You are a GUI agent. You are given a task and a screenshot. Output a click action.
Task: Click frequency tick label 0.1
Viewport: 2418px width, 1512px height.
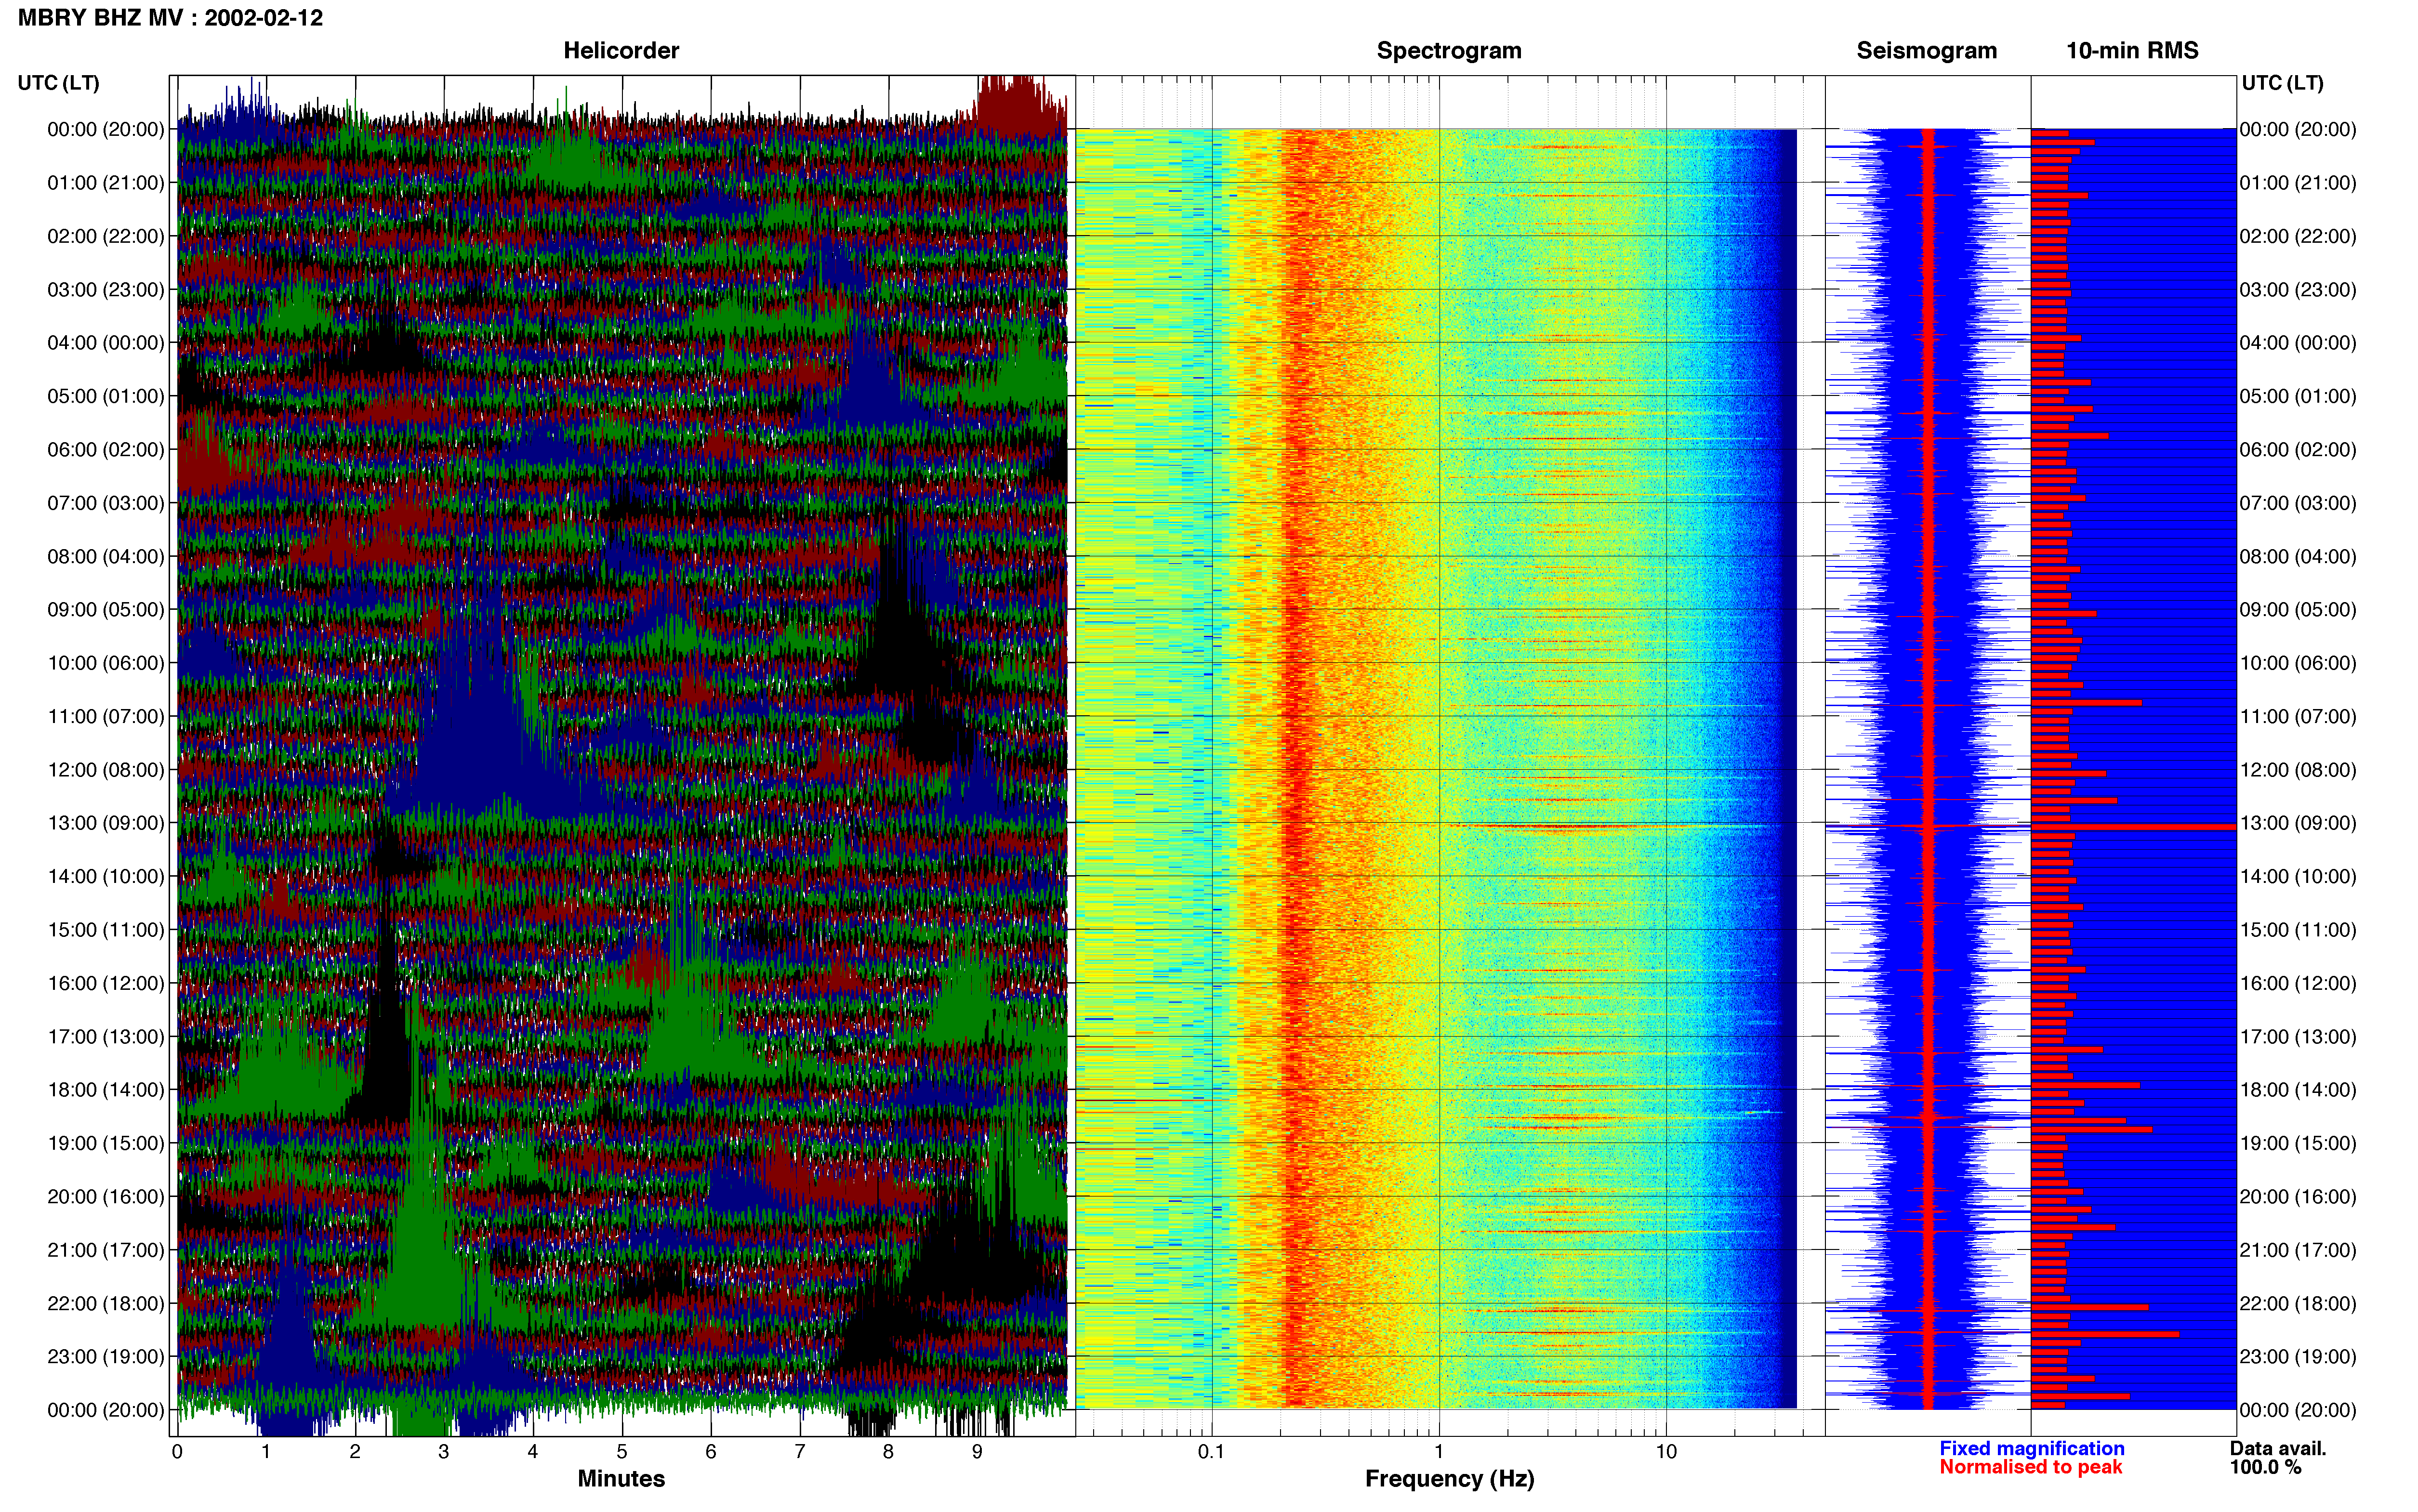(1211, 1452)
